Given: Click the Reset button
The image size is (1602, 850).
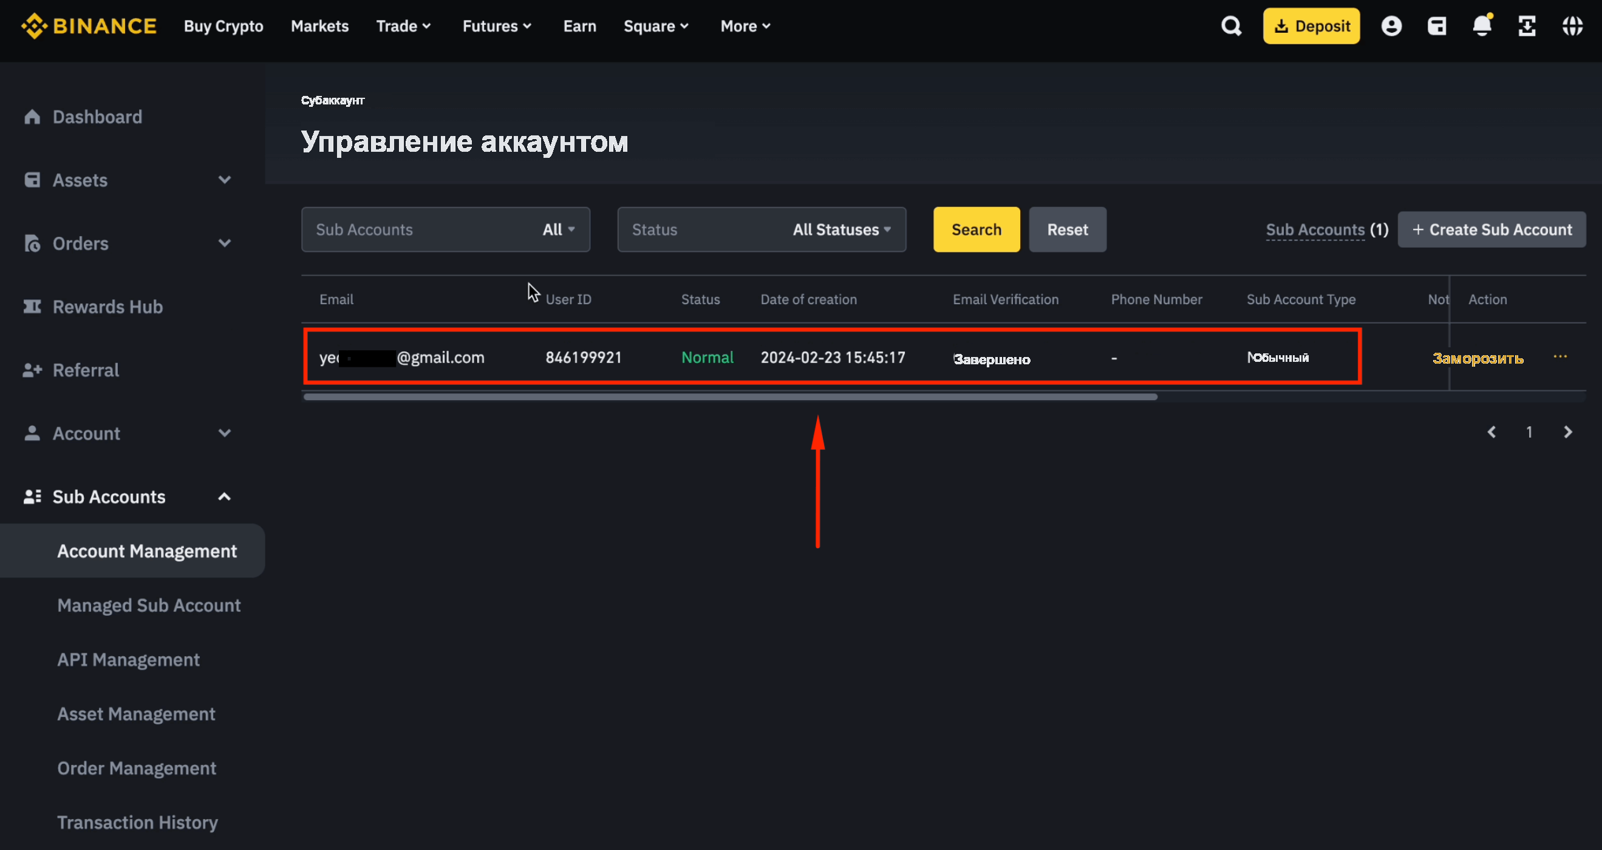Looking at the screenshot, I should (x=1067, y=229).
